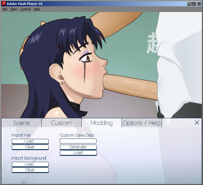Image resolution: width=203 pixels, height=185 pixels.
Task: Switch to the Scene tab
Action: point(21,123)
